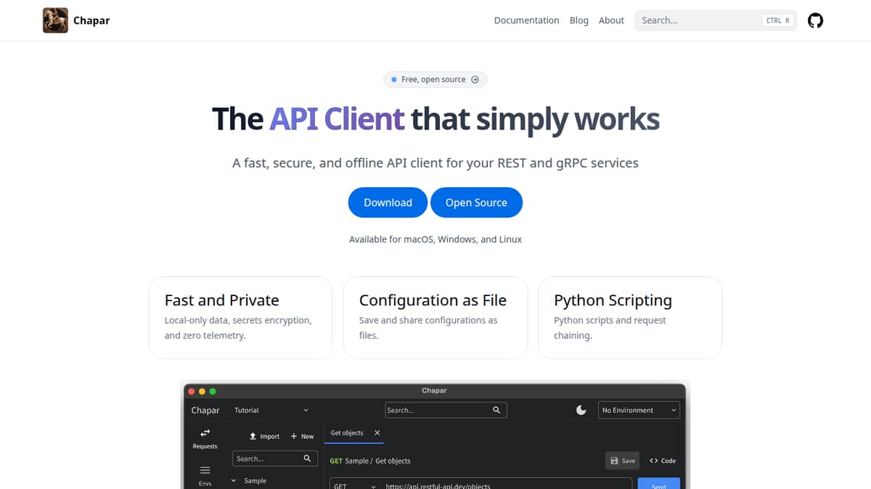Click the 'The API Client that simply works' heading
Image resolution: width=871 pixels, height=489 pixels.
pos(435,119)
